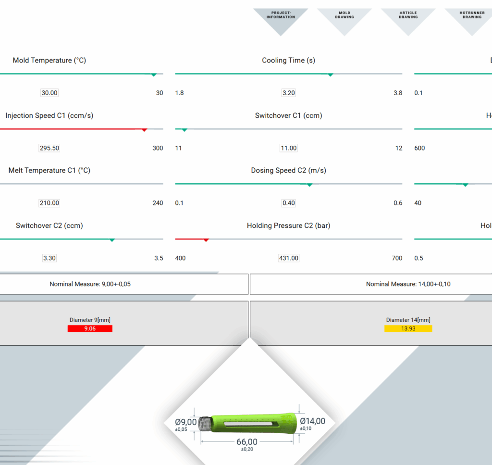The height and width of the screenshot is (465, 492).
Task: Click the yellow Diameter 14 result indicator
Action: pyautogui.click(x=408, y=328)
